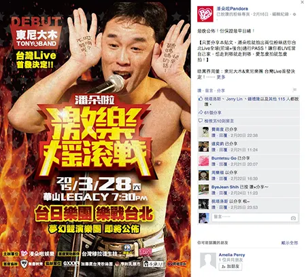The width and height of the screenshot is (306, 277).
Task: Click 留言 in the post action row
Action: [209, 90]
